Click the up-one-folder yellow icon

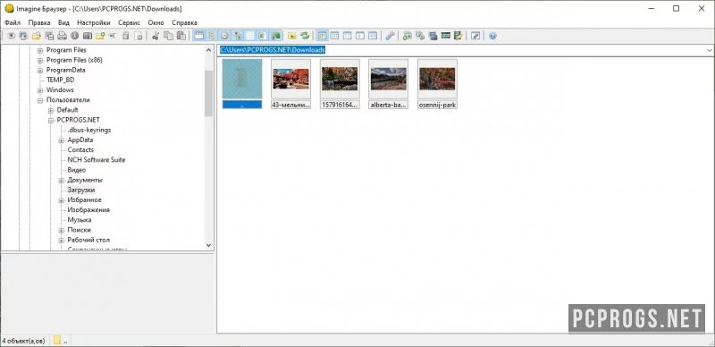292,36
